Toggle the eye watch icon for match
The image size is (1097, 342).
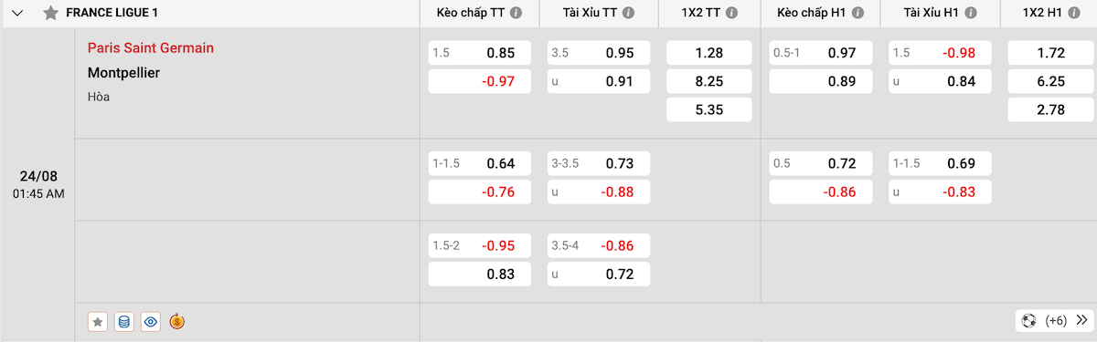click(x=151, y=321)
